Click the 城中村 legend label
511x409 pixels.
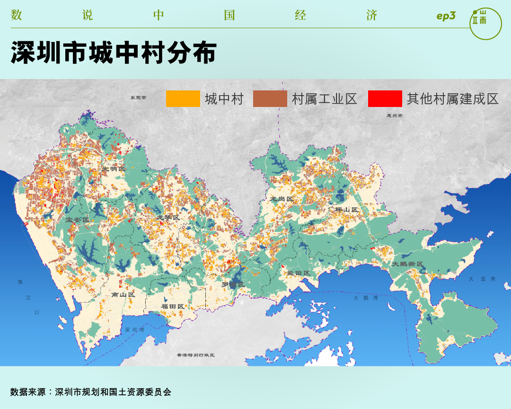pyautogui.click(x=224, y=99)
